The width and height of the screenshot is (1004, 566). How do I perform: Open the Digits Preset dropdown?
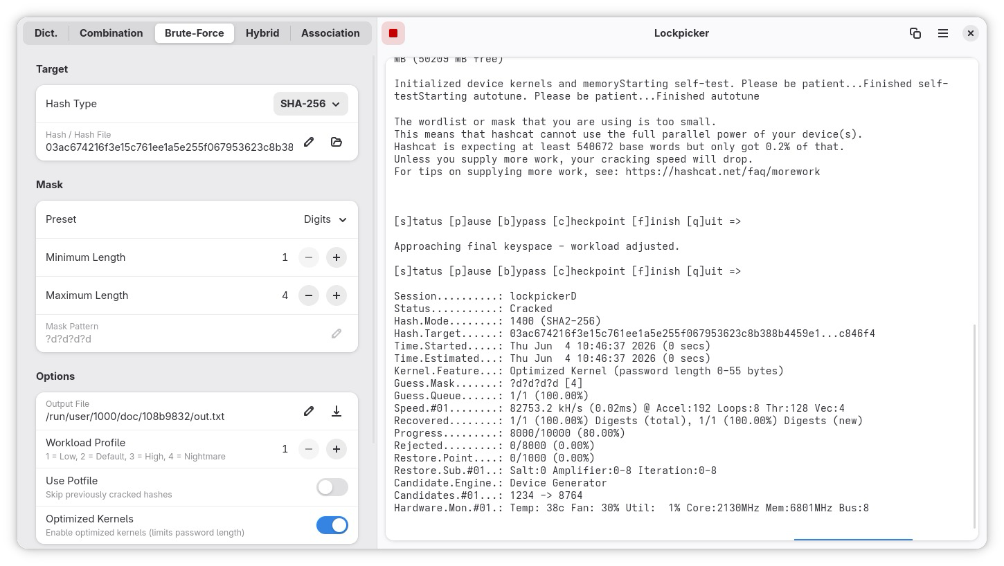coord(325,219)
